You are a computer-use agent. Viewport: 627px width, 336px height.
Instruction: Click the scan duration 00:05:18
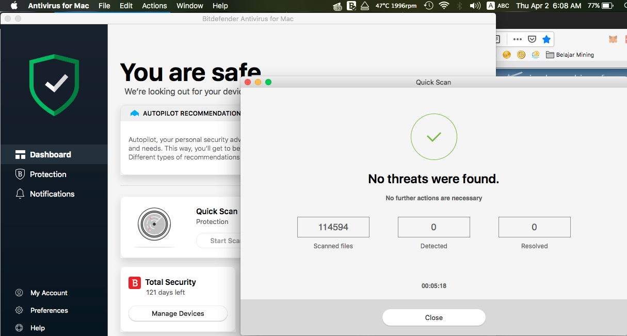click(x=433, y=285)
